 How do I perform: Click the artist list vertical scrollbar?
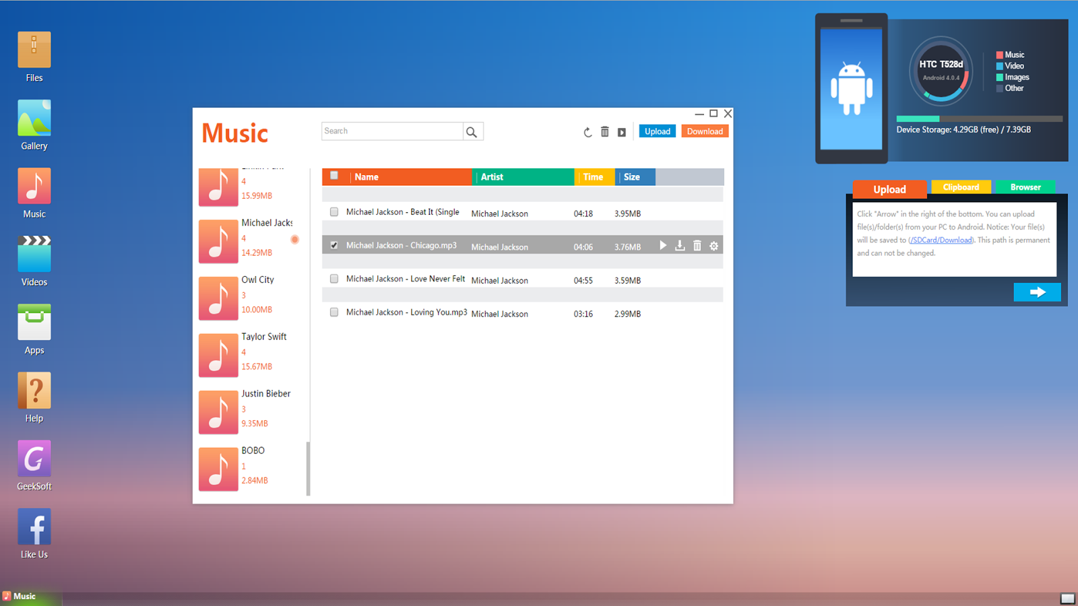(309, 469)
